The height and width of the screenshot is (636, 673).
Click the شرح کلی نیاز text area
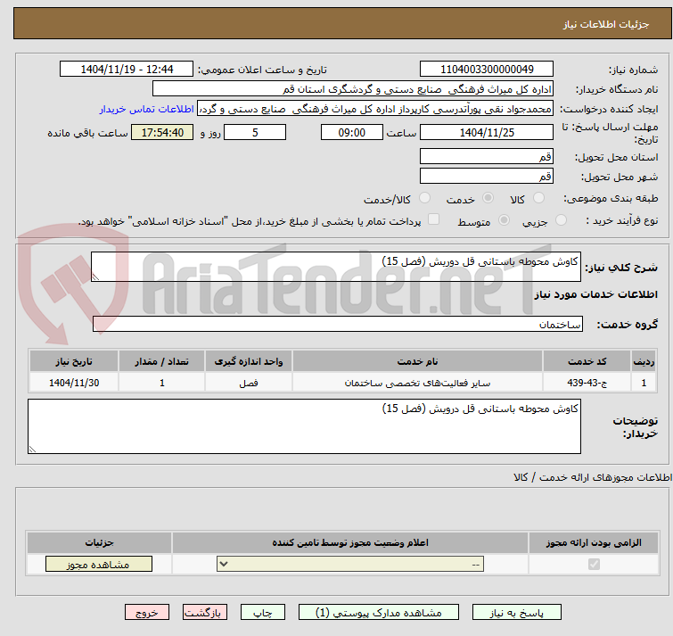point(336,267)
